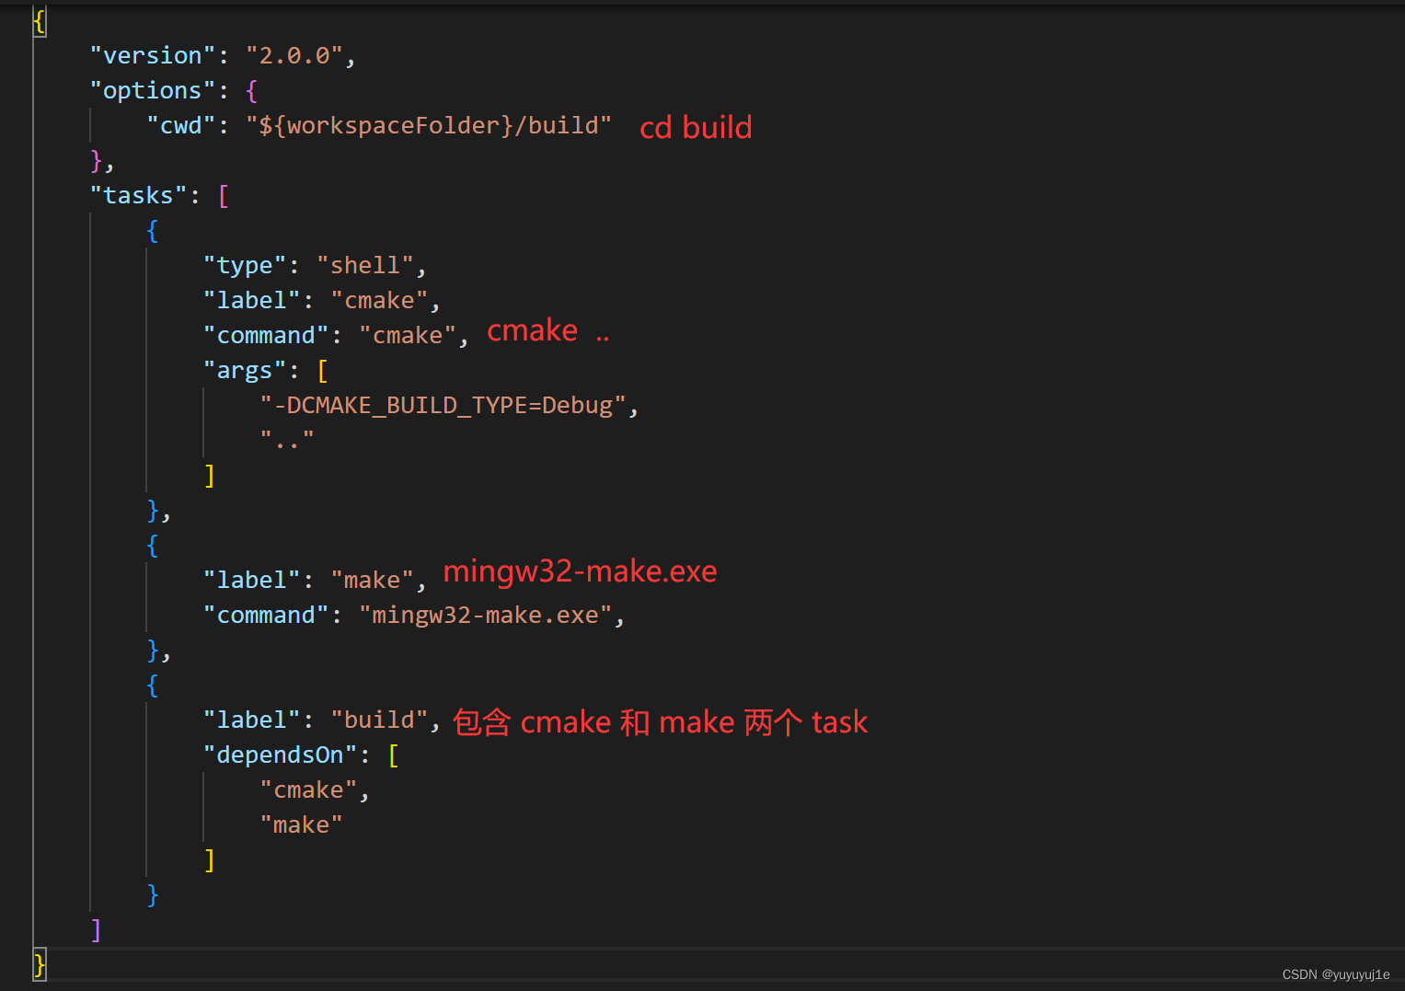
Task: Click the "label" key in the make task
Action: pyautogui.click(x=252, y=580)
